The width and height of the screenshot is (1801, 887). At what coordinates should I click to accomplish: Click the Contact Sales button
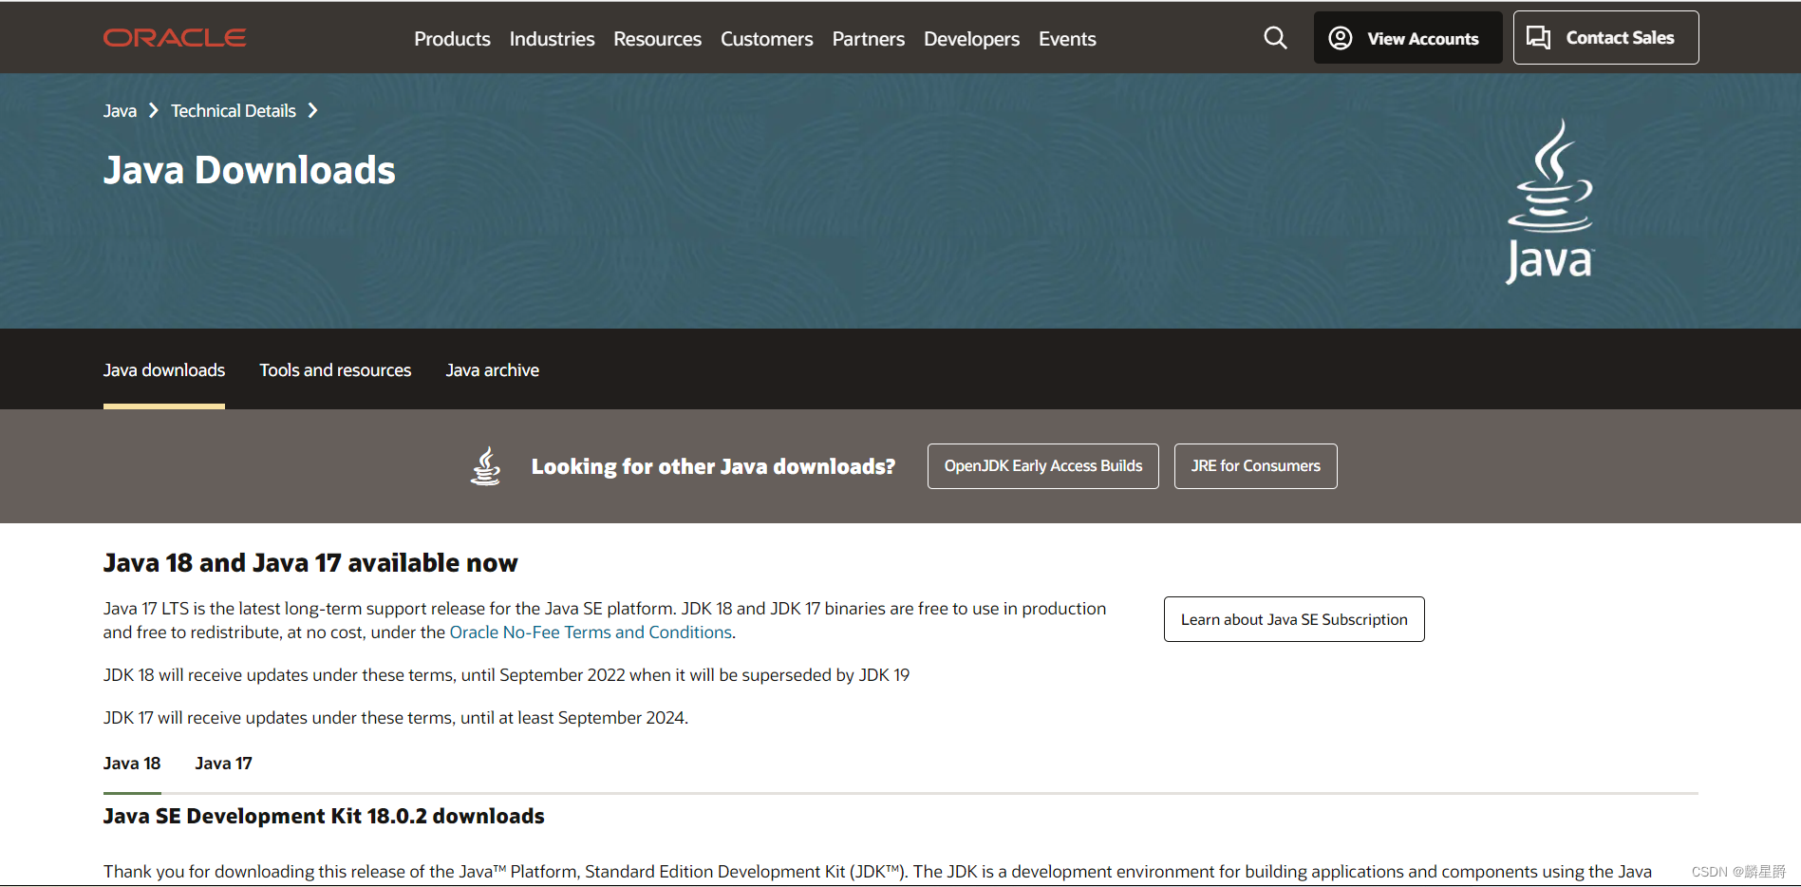coord(1605,38)
